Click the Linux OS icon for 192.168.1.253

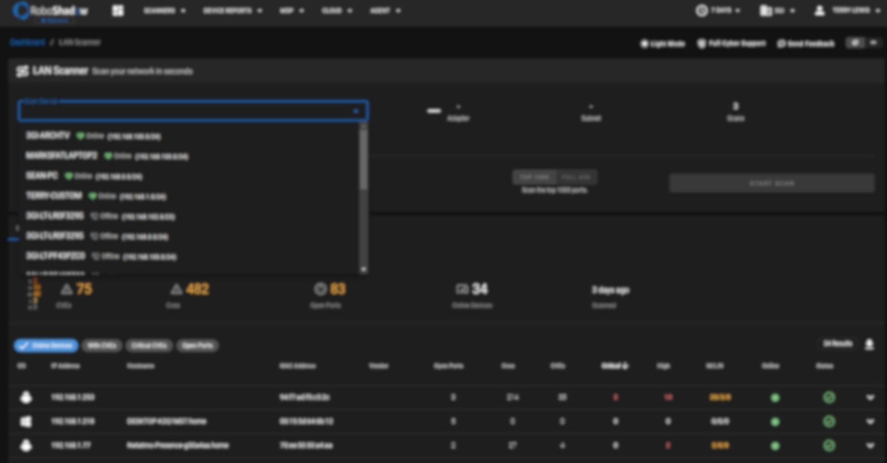tap(26, 397)
